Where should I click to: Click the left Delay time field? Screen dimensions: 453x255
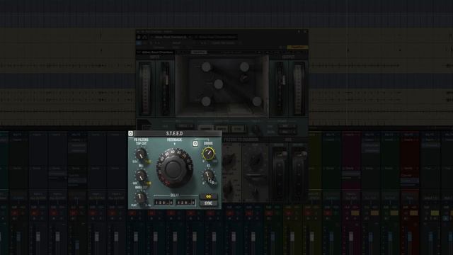click(164, 203)
